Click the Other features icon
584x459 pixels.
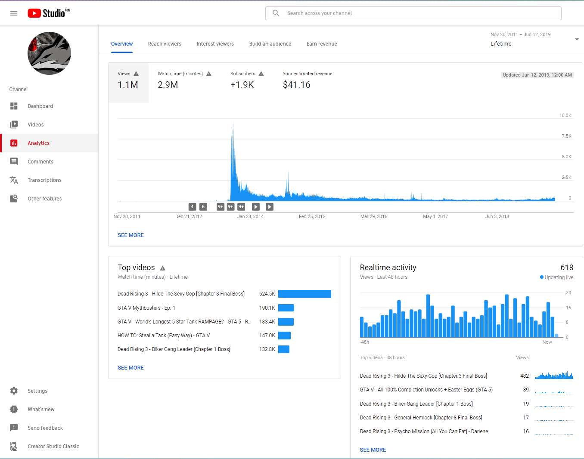pyautogui.click(x=14, y=198)
